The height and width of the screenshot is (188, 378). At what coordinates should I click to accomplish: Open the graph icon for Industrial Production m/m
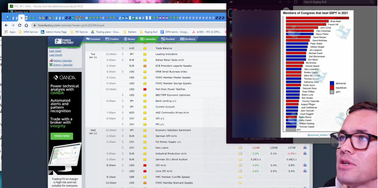tap(305, 153)
